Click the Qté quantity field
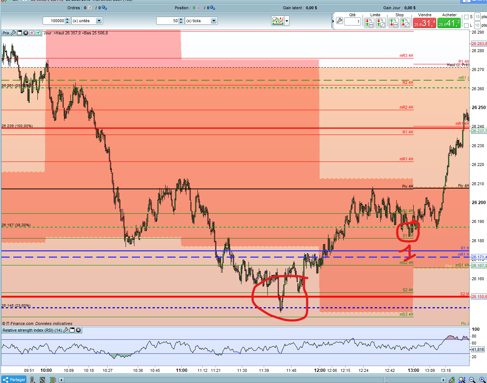 pyautogui.click(x=353, y=21)
